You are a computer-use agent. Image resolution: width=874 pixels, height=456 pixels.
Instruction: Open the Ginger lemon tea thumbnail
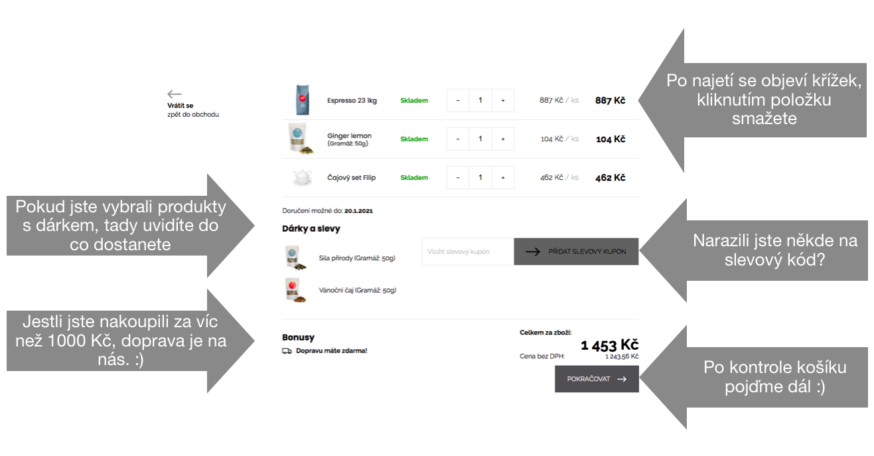click(x=300, y=139)
